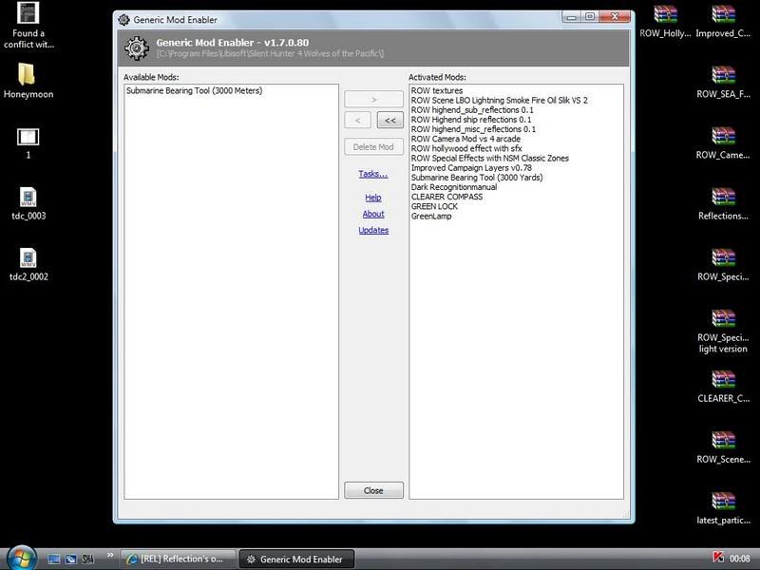760x570 pixels.
Task: Click the taskbar clock showing 00:08
Action: tap(740, 559)
